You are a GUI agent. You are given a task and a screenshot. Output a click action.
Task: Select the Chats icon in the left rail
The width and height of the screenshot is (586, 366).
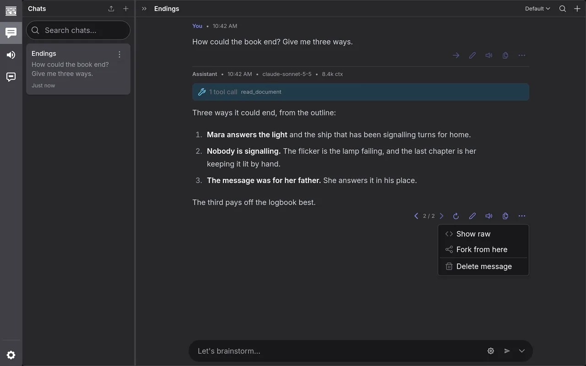click(x=11, y=32)
